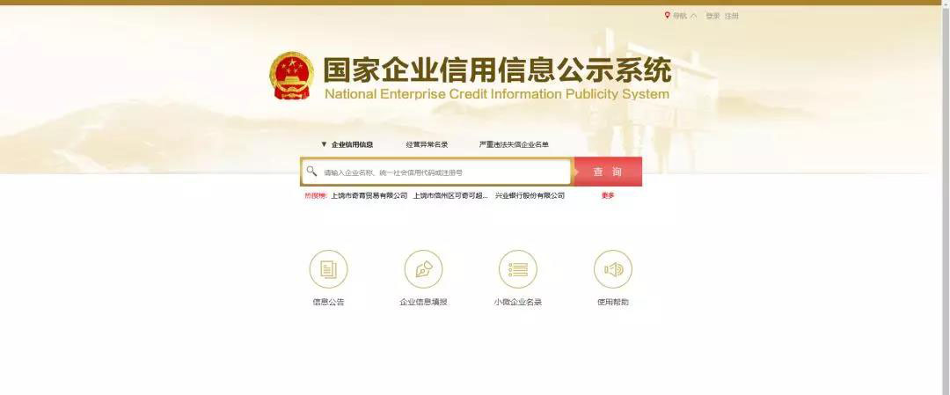Open the 注册 register link
The width and height of the screenshot is (950, 395).
(731, 16)
